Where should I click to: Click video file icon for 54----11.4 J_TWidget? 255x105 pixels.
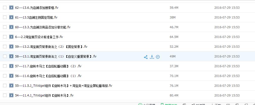click(x=11, y=95)
